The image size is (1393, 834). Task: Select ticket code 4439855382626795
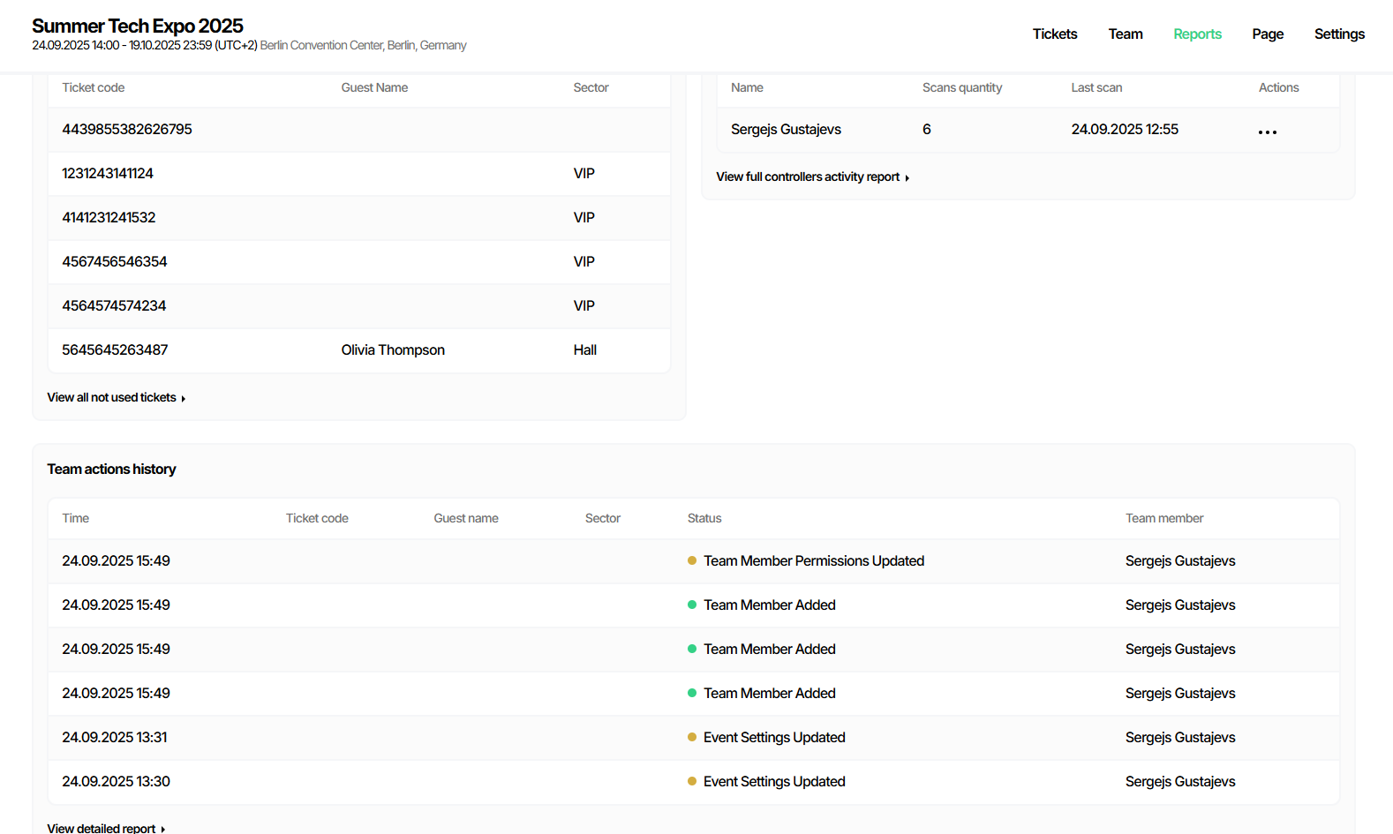click(x=127, y=129)
